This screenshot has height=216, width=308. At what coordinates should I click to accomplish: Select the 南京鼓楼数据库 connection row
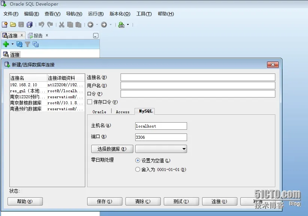[x=47, y=103]
